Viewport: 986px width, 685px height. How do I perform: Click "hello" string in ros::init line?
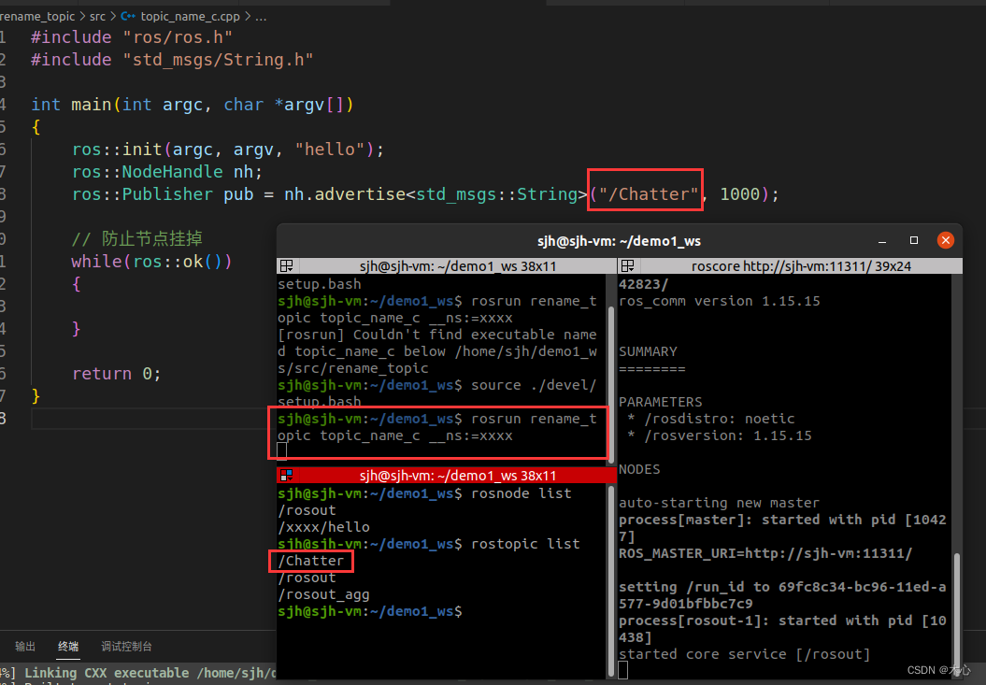330,150
